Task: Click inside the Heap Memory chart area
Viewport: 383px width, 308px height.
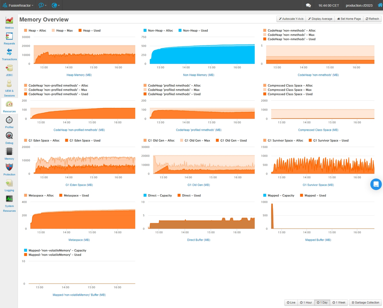Action: click(x=84, y=50)
